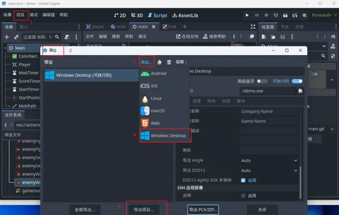The height and width of the screenshot is (215, 339).
Task: Switch to the 3D workspace
Action: click(x=137, y=15)
